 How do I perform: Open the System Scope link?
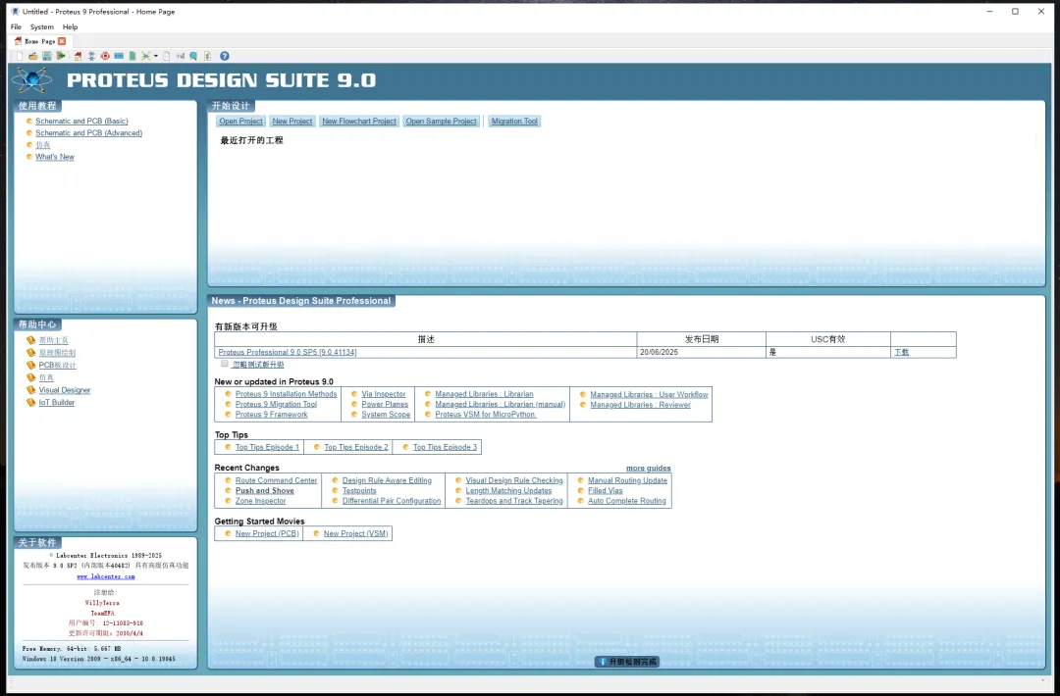click(386, 415)
